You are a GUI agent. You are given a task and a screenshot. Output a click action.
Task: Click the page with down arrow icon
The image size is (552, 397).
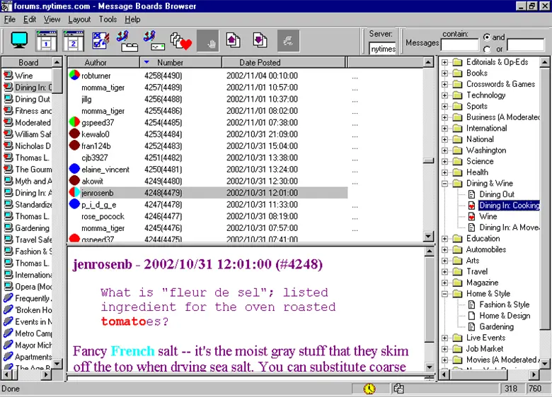(x=260, y=40)
